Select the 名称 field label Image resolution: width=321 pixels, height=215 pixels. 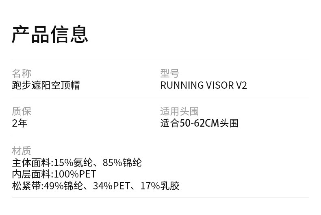coord(22,73)
